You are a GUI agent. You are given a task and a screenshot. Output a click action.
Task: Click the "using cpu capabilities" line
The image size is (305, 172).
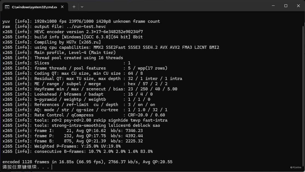[x=111, y=47]
